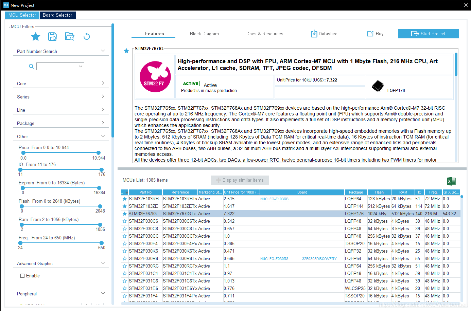Star the STM32F031C4 row

click(125, 274)
